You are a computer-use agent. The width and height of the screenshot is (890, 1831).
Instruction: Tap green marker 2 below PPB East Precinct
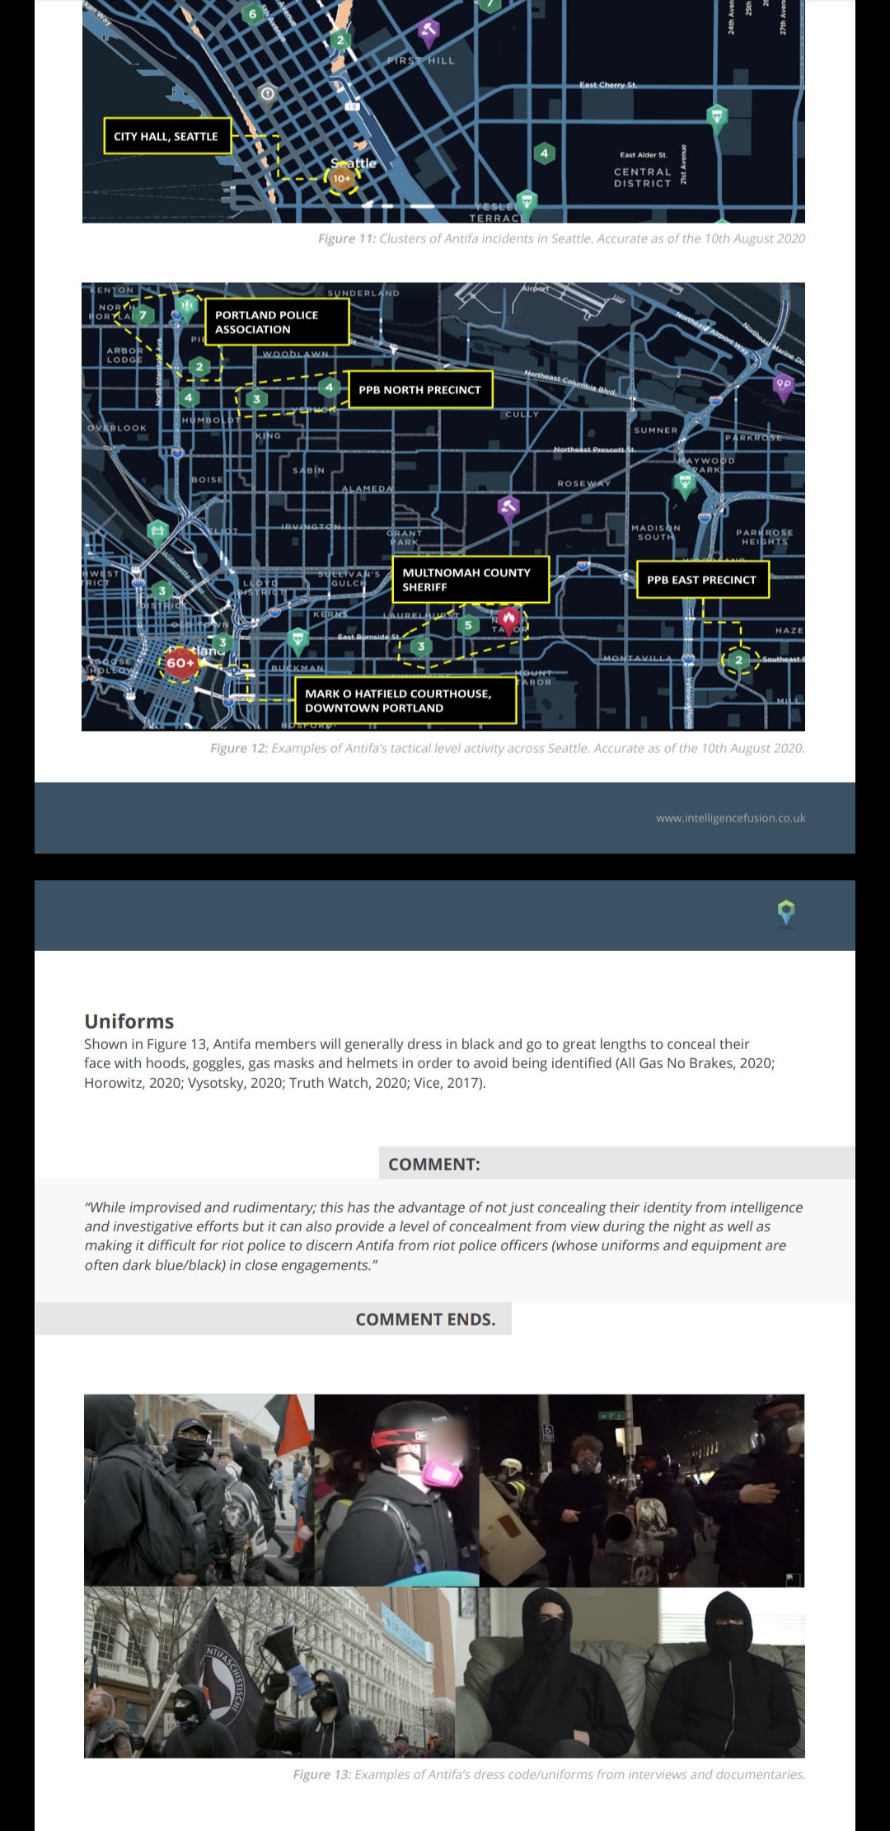(x=738, y=660)
